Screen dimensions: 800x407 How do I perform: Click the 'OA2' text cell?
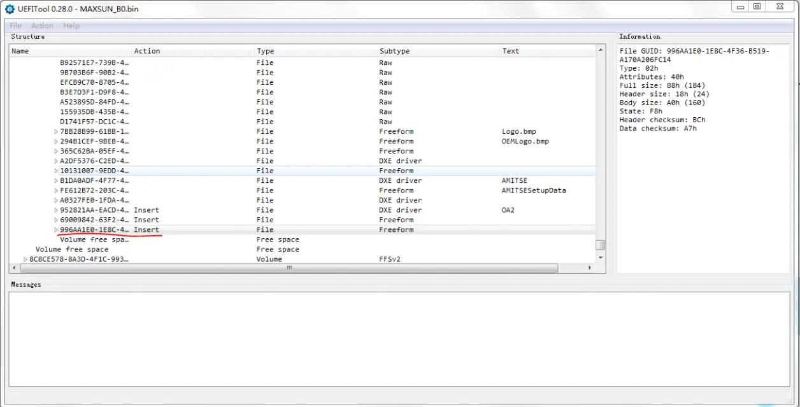[x=508, y=210]
